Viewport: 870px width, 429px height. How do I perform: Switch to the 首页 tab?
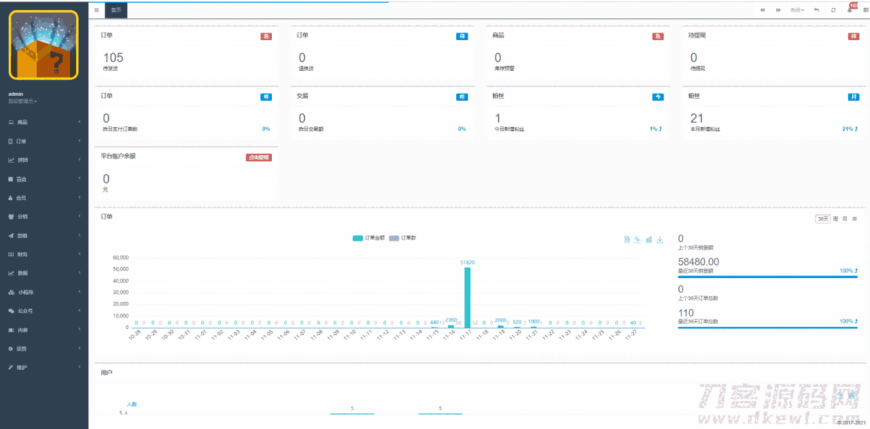click(117, 10)
